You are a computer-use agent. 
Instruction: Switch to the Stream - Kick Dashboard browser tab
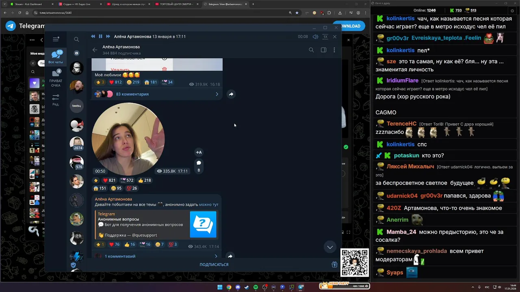tap(31, 4)
